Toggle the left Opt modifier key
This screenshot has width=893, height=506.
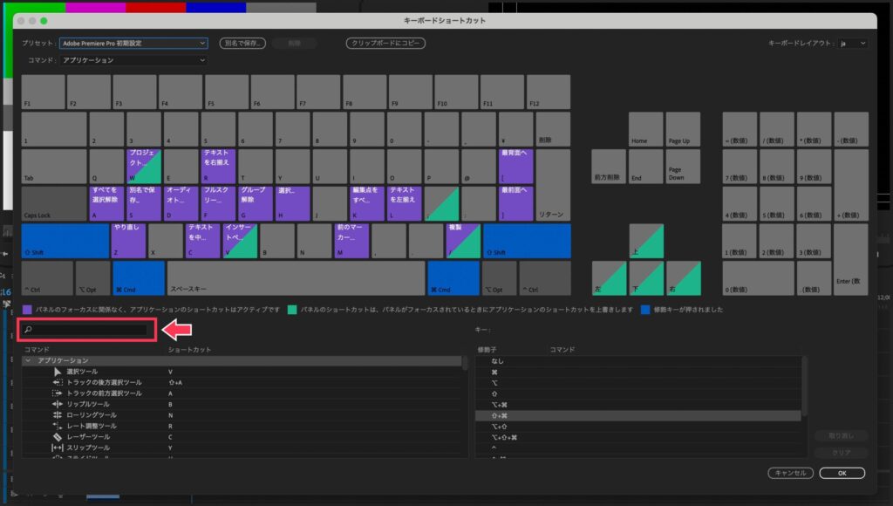tap(92, 277)
